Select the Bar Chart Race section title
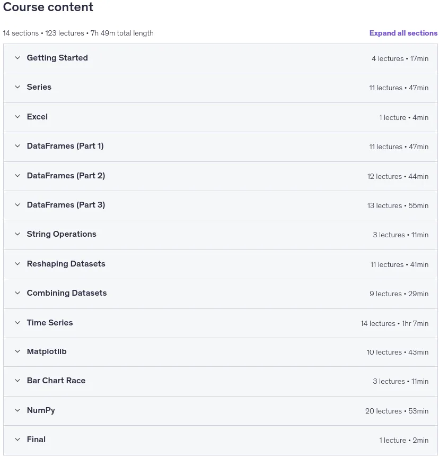The height and width of the screenshot is (456, 439). 56,381
